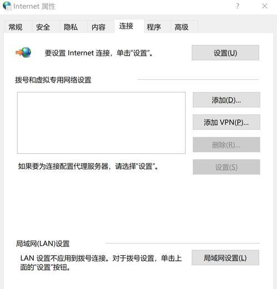Close the Internet 属性 dialog

pos(264,6)
